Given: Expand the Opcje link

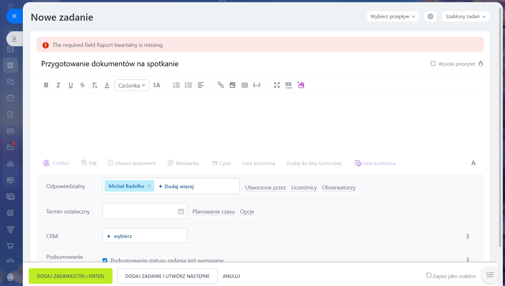Looking at the screenshot, I should [x=247, y=212].
